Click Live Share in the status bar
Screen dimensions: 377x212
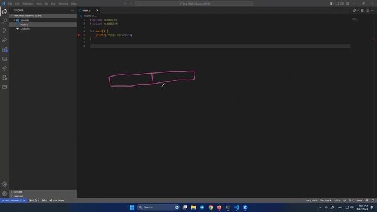57,200
